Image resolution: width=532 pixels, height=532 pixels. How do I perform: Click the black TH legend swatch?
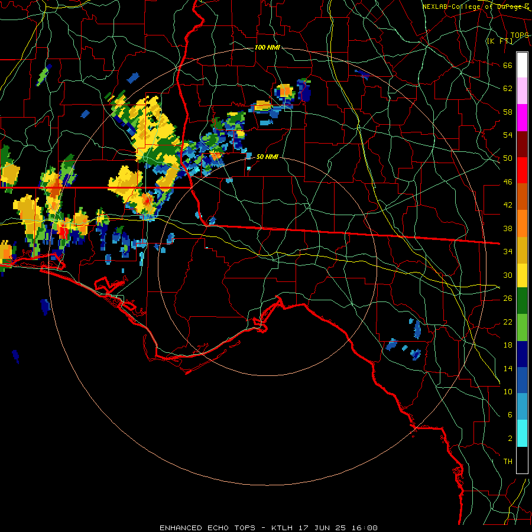pyautogui.click(x=522, y=460)
